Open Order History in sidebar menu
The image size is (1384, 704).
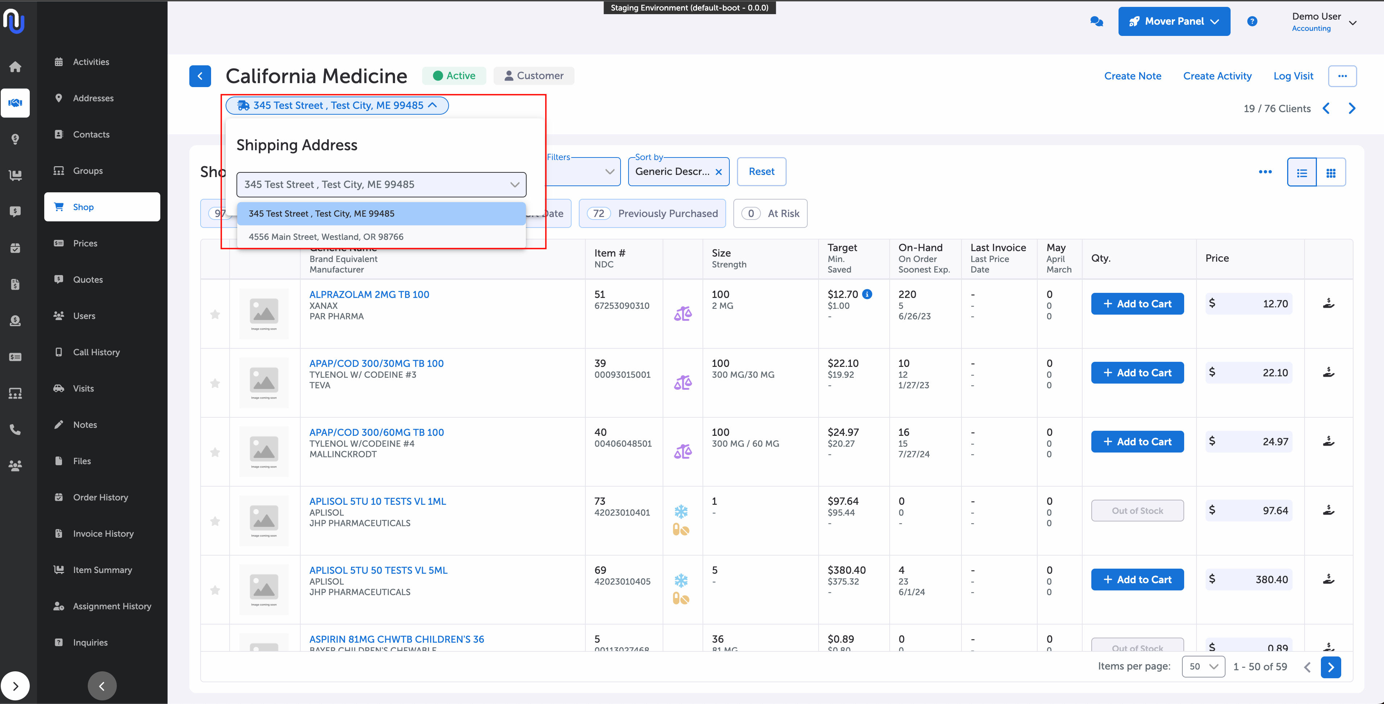(x=100, y=497)
